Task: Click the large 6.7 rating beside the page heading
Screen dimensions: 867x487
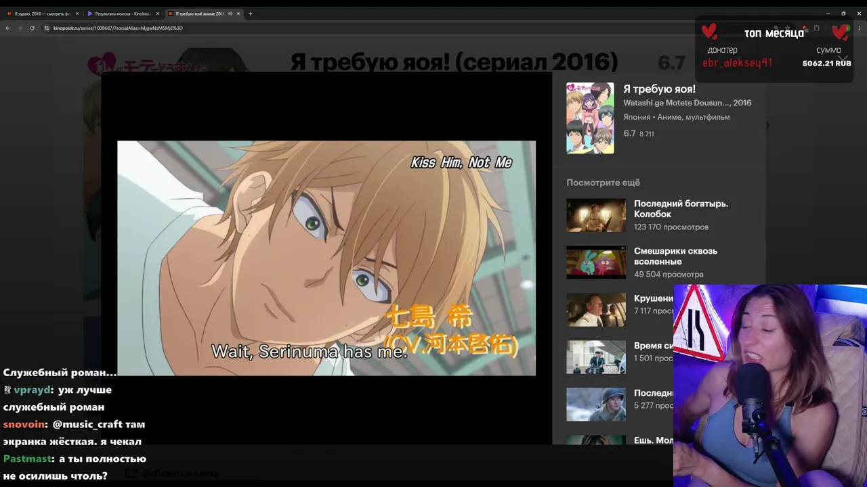Action: coord(671,63)
